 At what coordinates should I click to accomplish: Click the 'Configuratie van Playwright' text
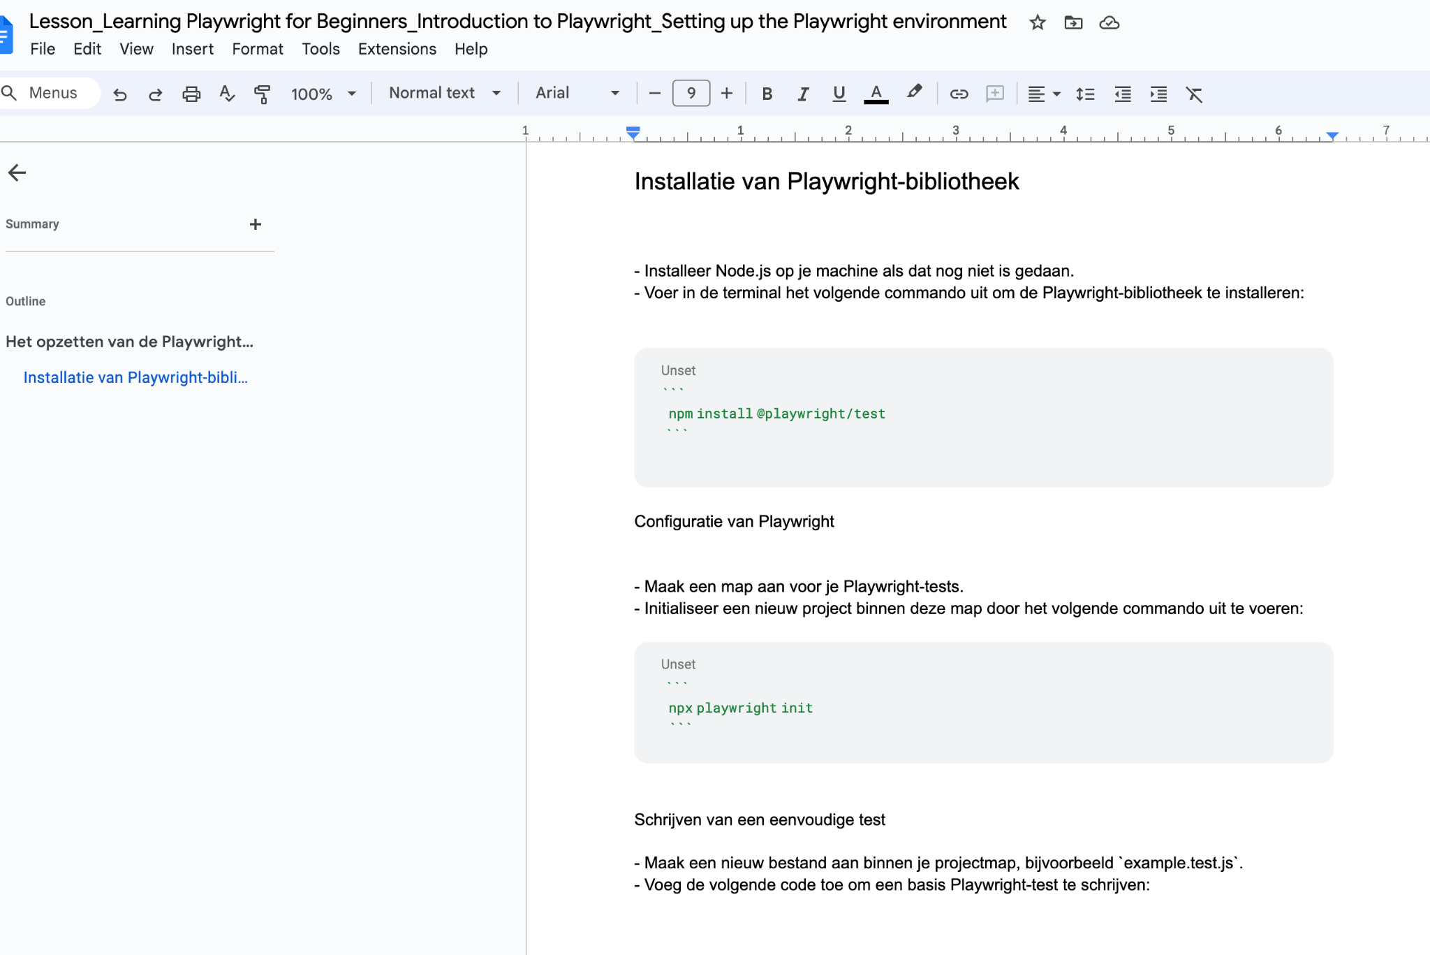(734, 522)
